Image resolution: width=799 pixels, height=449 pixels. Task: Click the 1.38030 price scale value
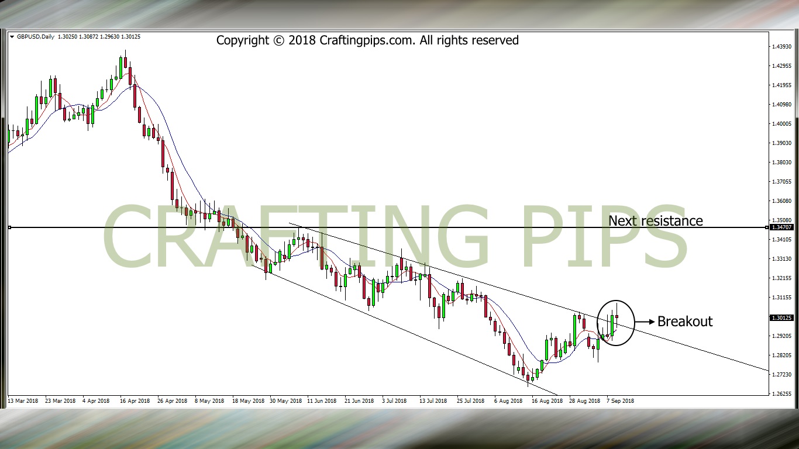coord(782,162)
